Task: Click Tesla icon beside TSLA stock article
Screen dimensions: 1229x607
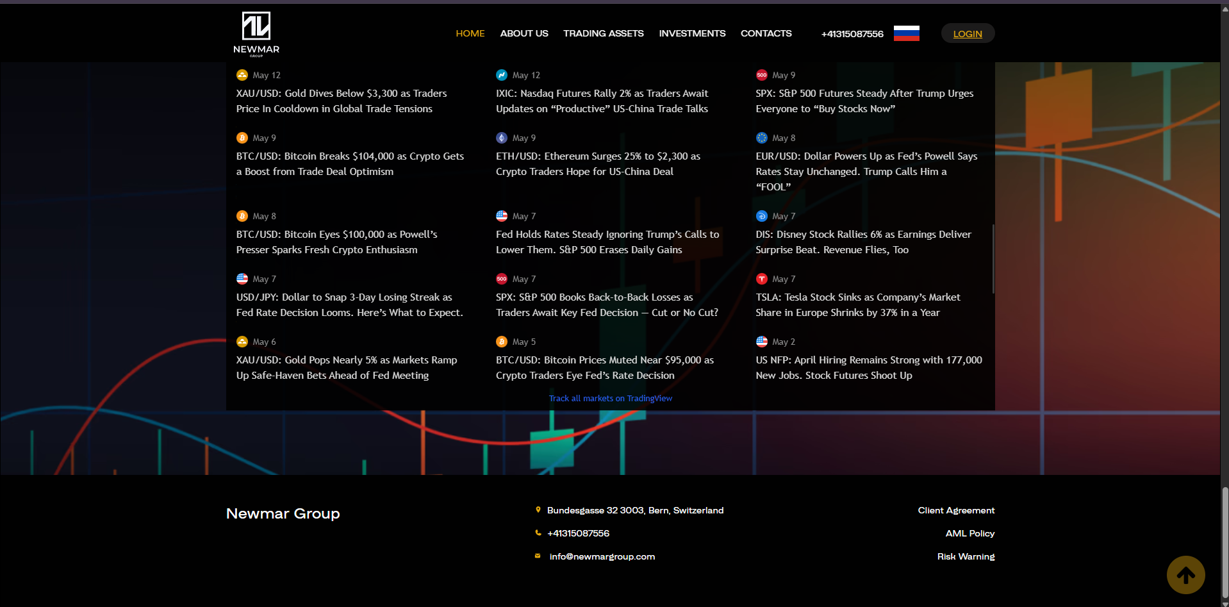Action: (x=761, y=279)
